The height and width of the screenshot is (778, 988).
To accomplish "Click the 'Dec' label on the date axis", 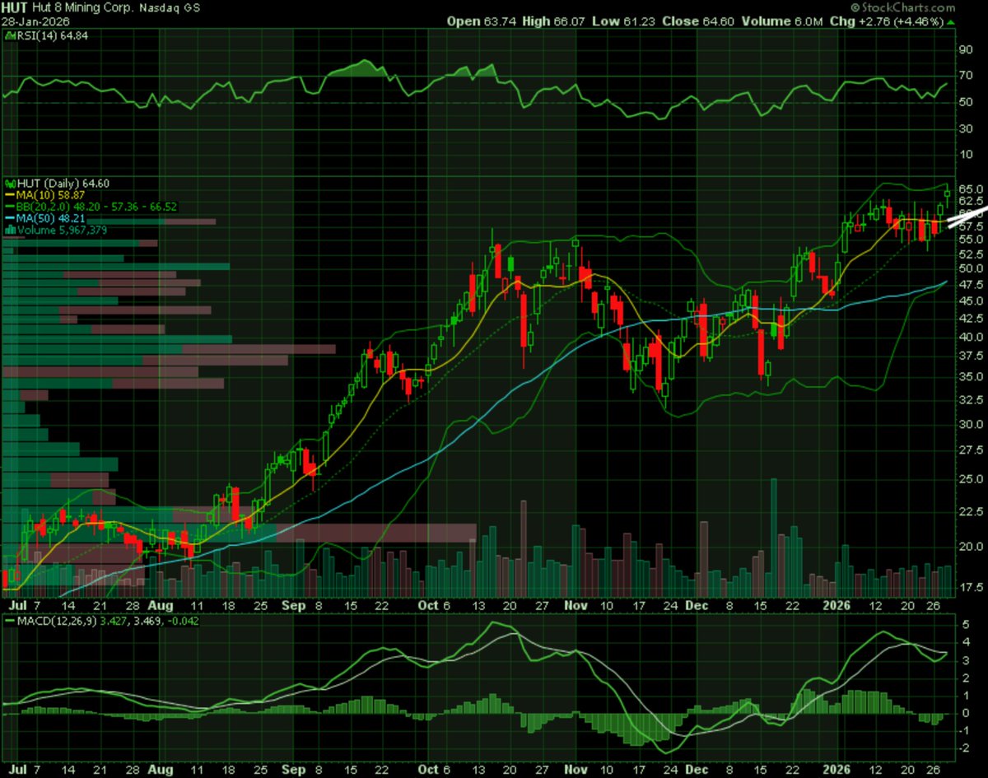I will [697, 606].
